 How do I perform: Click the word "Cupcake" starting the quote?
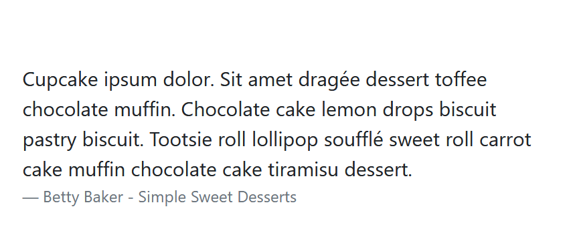[x=60, y=79]
